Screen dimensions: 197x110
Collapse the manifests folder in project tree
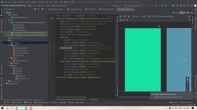(x=7, y=15)
